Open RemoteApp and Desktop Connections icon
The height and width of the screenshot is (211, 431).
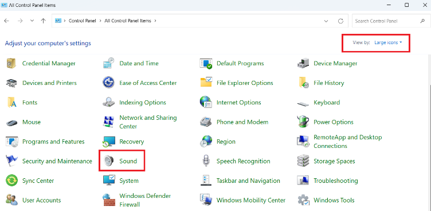pyautogui.click(x=303, y=142)
